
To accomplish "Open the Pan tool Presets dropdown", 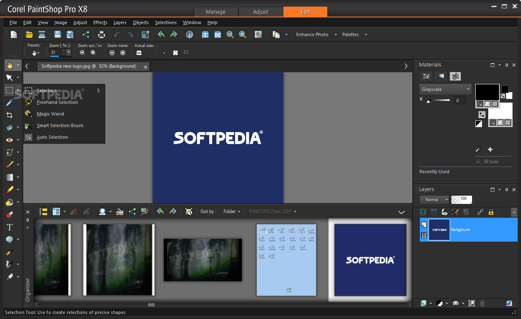I will [x=36, y=53].
